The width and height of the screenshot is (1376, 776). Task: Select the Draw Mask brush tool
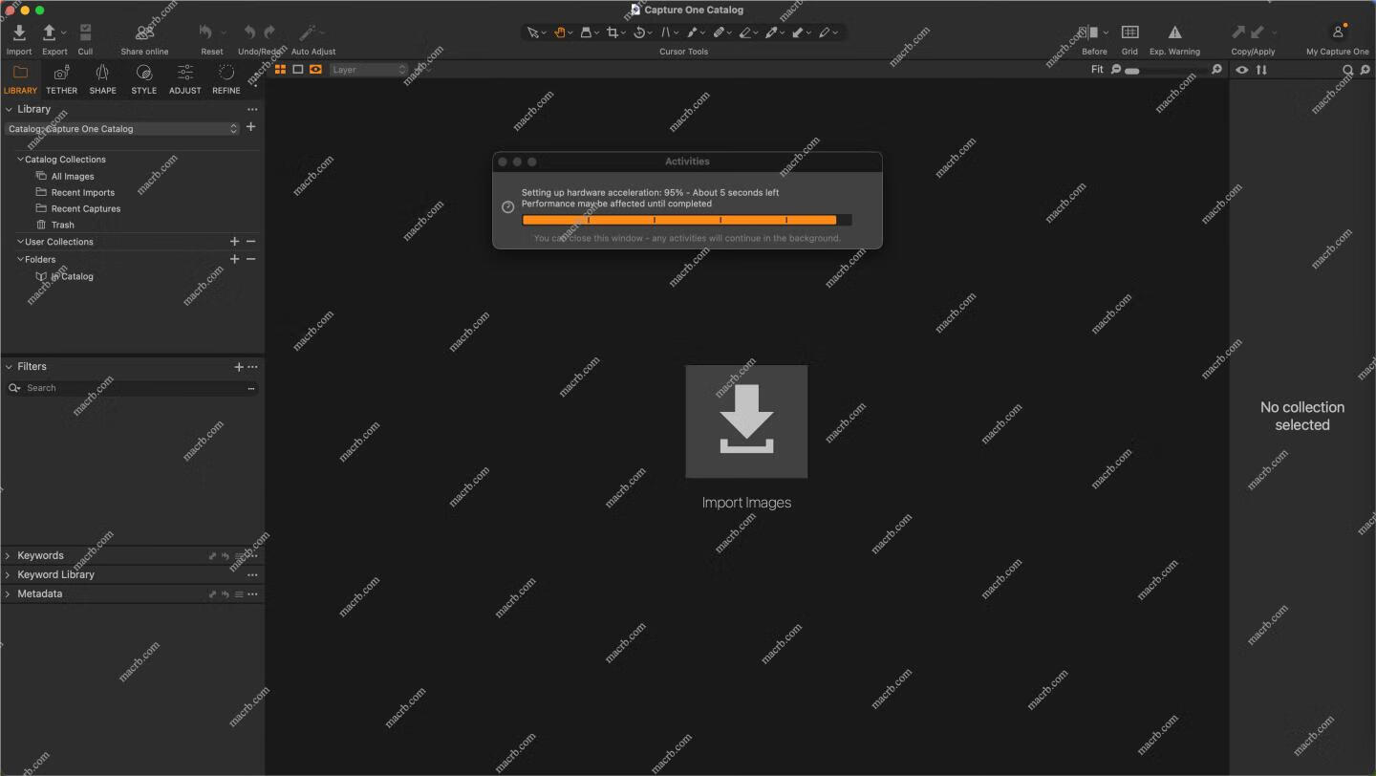click(x=692, y=32)
